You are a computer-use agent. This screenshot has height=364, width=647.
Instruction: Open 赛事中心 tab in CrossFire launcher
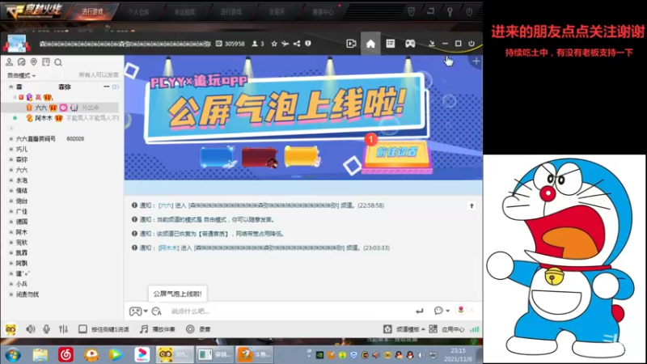tap(323, 12)
